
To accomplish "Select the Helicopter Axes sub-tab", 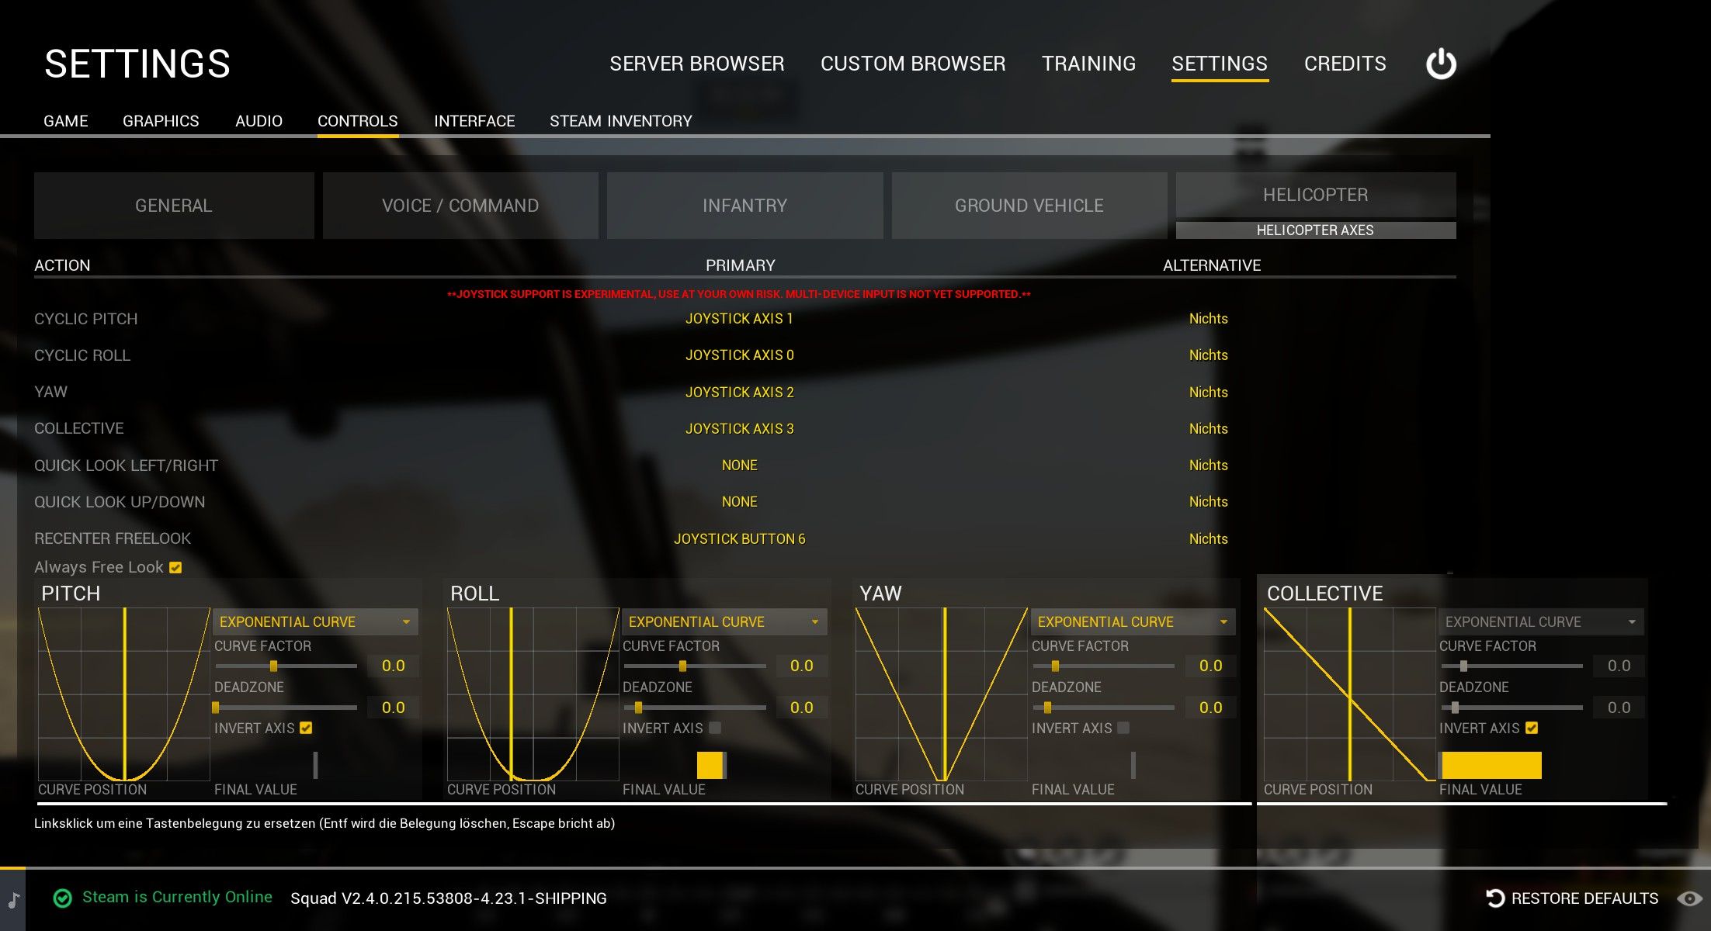I will 1315,230.
